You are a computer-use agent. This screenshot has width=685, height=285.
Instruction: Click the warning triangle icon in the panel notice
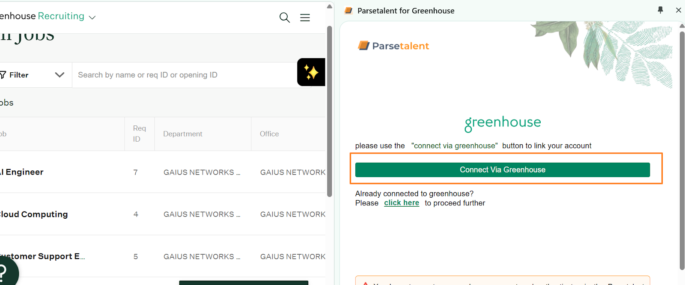pos(365,283)
